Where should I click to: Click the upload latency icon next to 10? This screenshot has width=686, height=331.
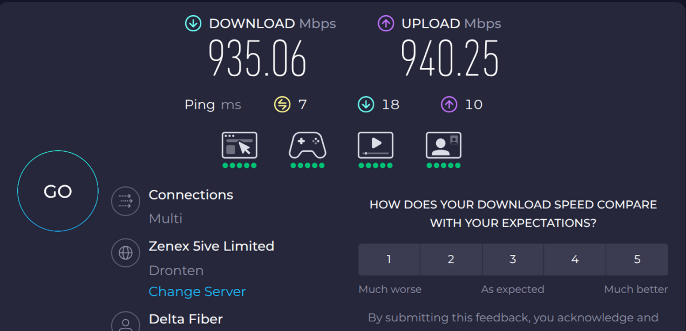[449, 104]
